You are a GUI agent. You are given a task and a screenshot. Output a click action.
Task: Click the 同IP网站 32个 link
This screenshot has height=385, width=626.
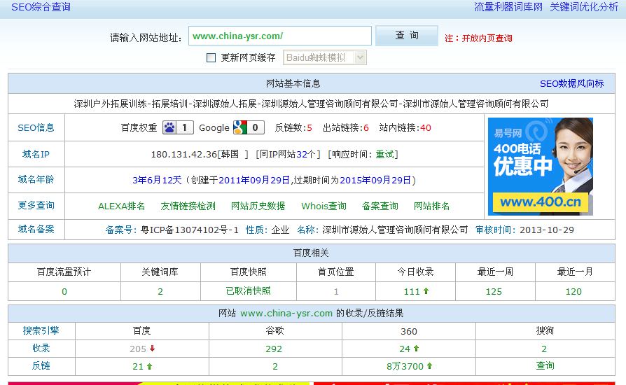click(301, 155)
